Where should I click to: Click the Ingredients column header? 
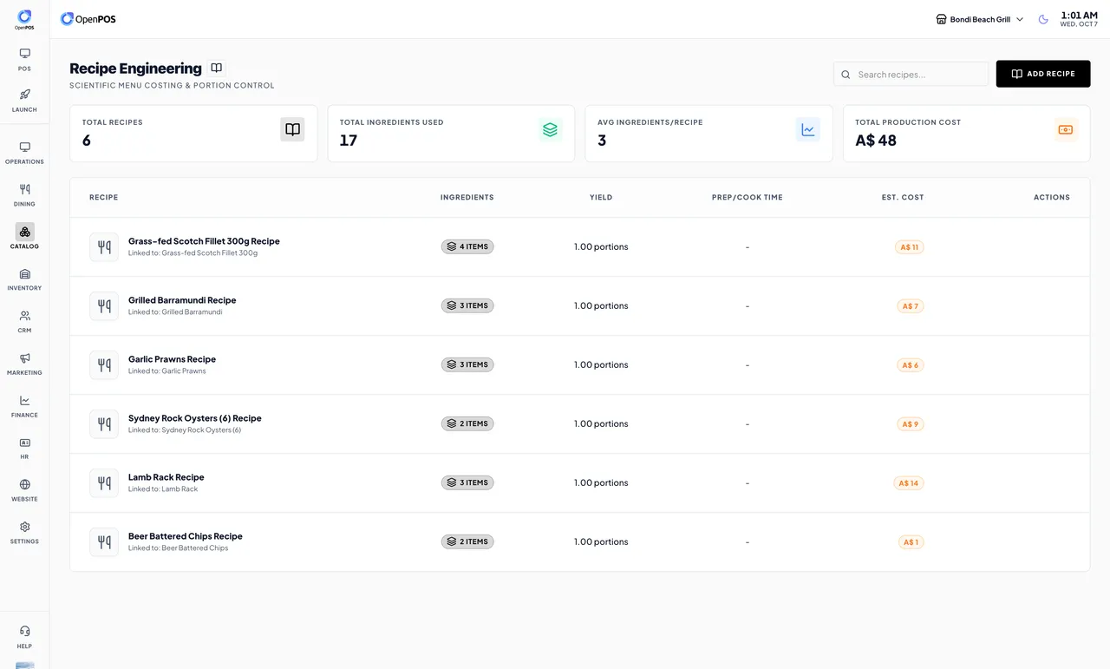coord(467,197)
